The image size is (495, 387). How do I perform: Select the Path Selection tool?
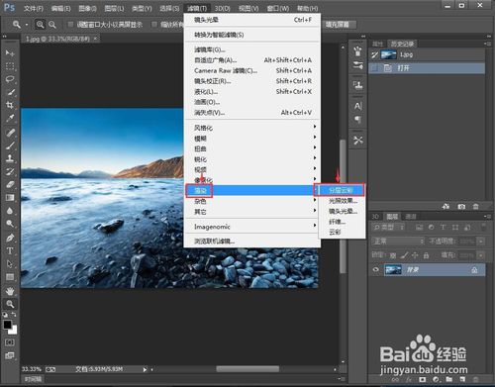[x=10, y=264]
